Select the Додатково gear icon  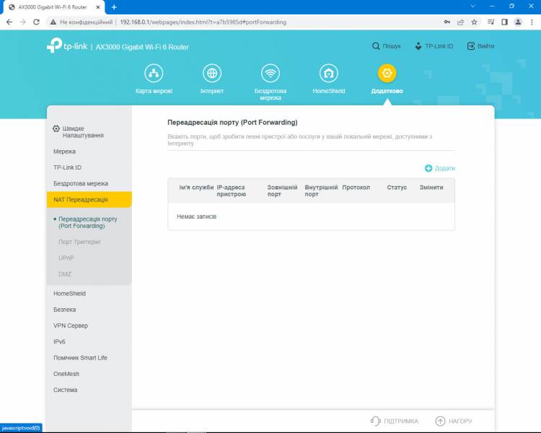coord(387,73)
